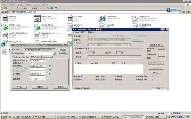The height and width of the screenshot is (119, 191).
Task: Select the GhostSrv83.exe icon
Action: pyautogui.click(x=37, y=27)
